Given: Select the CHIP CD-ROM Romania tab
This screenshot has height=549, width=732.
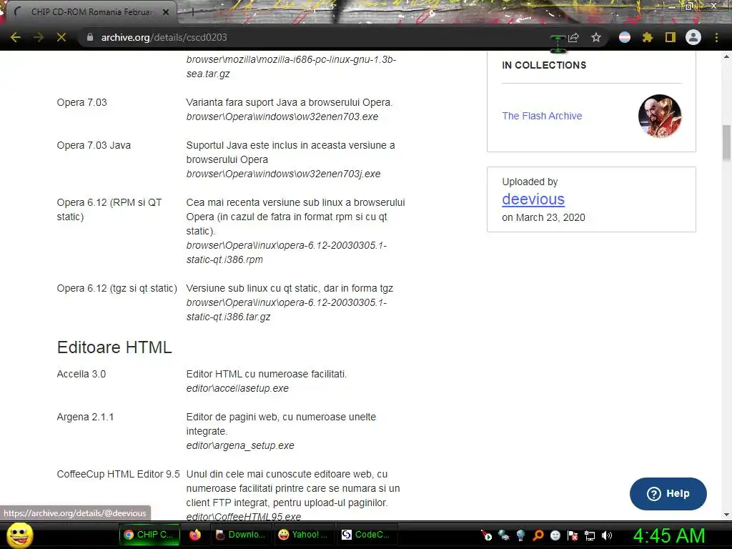Looking at the screenshot, I should [91, 12].
